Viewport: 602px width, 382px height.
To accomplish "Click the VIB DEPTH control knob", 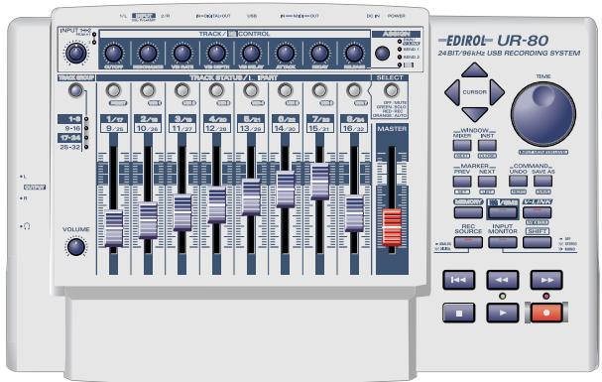I will click(216, 54).
